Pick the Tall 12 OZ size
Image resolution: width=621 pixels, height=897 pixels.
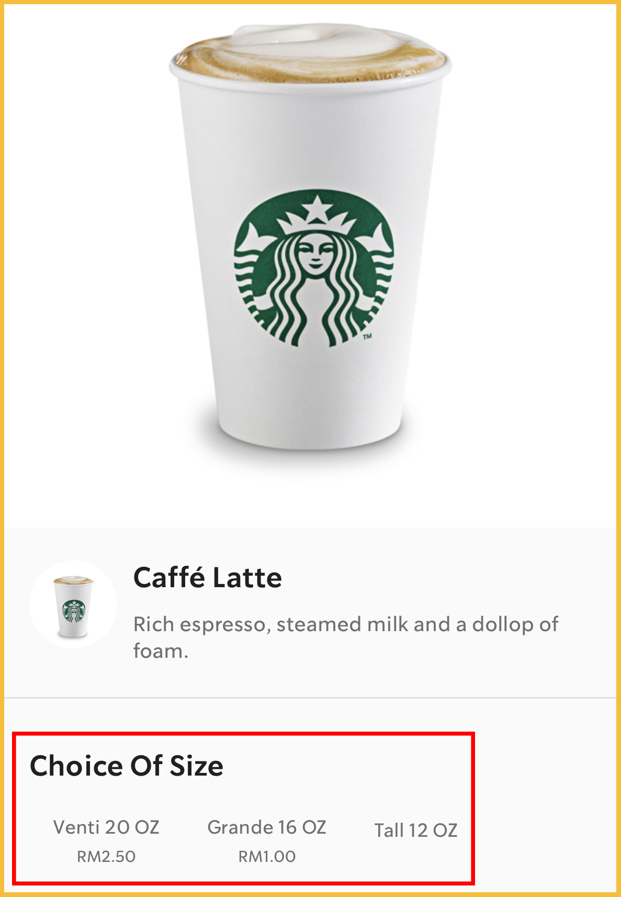pyautogui.click(x=416, y=831)
